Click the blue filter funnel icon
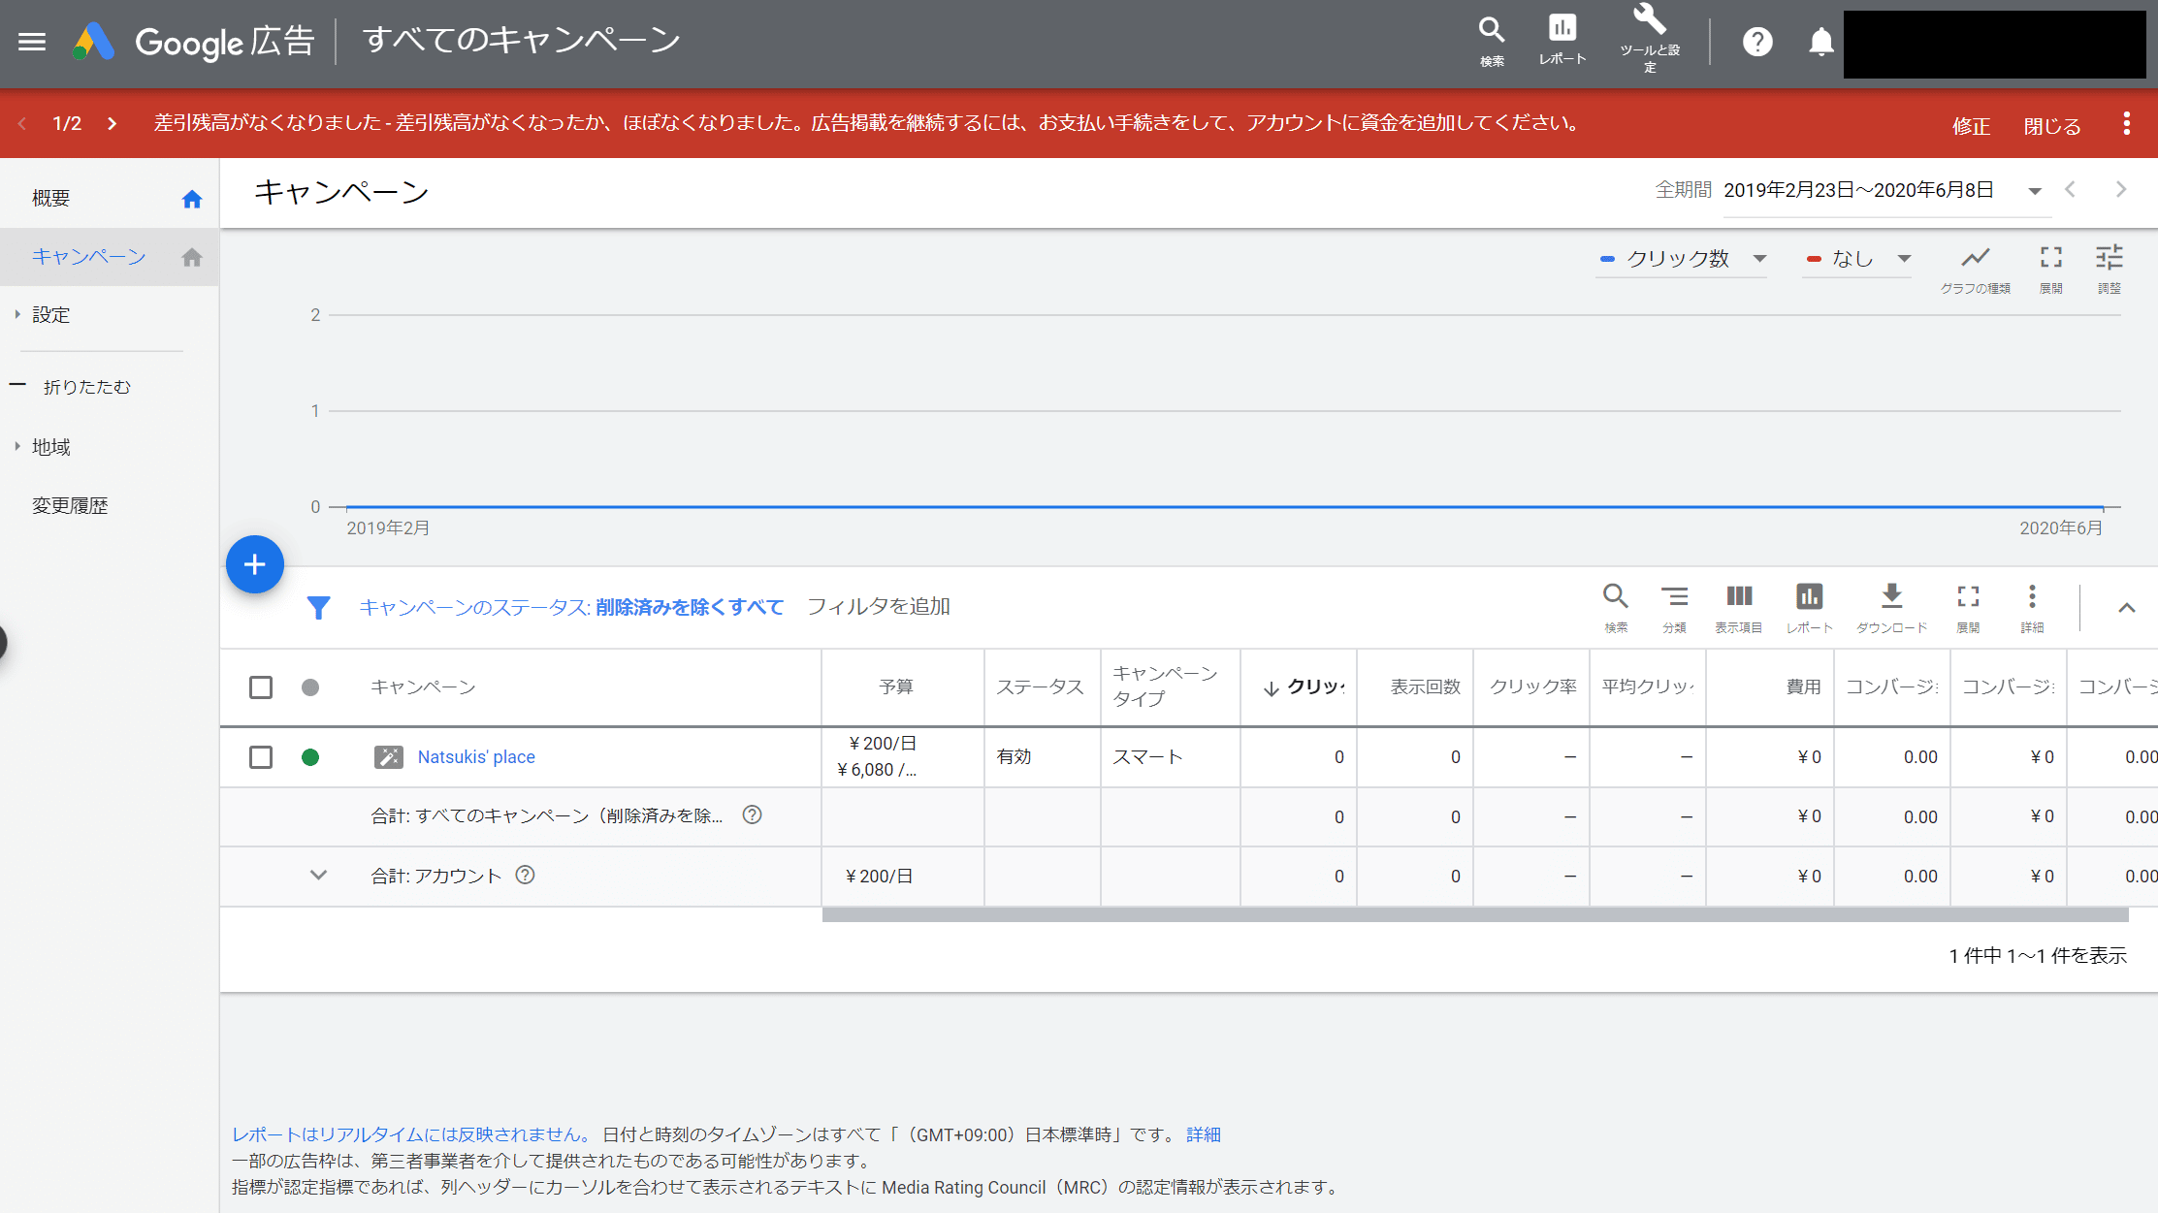2158x1213 pixels. pos(318,607)
